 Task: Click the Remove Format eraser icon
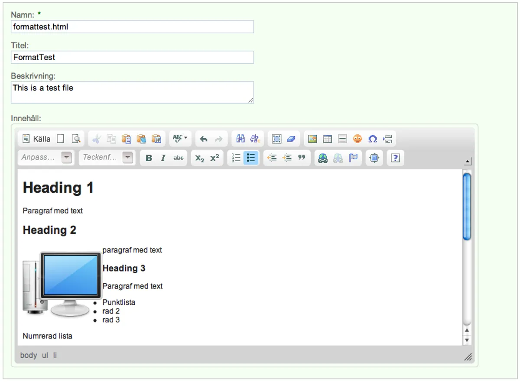tap(291, 139)
